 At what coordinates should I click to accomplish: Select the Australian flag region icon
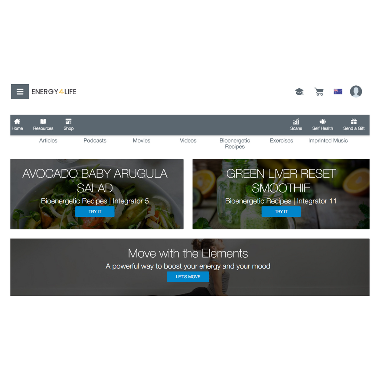click(338, 92)
